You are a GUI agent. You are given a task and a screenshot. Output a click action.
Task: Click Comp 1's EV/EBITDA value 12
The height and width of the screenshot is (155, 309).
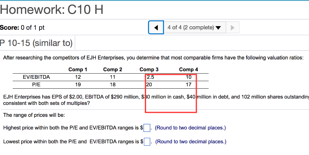pos(78,77)
